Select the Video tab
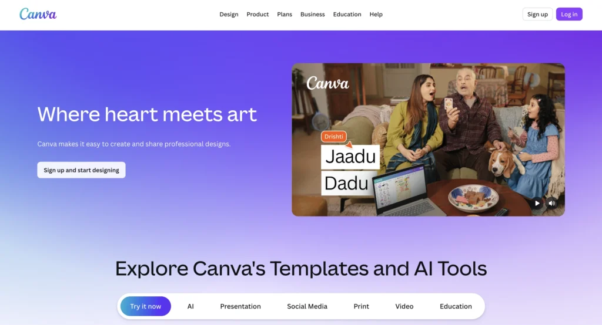This screenshot has height=325, width=602. (x=404, y=306)
